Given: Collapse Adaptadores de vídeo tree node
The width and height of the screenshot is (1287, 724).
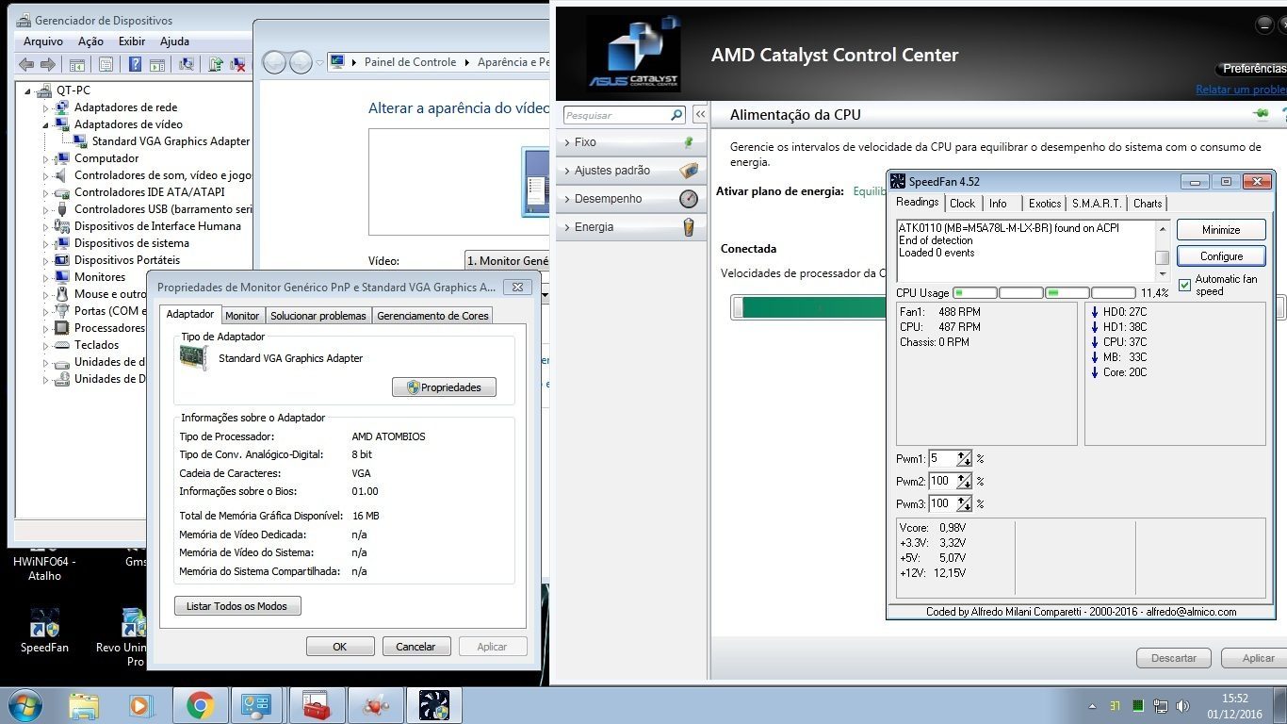Looking at the screenshot, I should [x=44, y=124].
